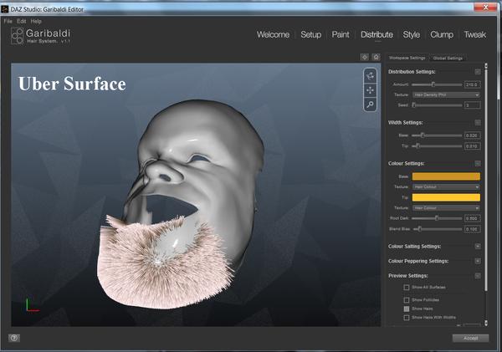This screenshot has height=352, width=502.
Task: Select the rotate view tool in viewport
Action: [370, 76]
